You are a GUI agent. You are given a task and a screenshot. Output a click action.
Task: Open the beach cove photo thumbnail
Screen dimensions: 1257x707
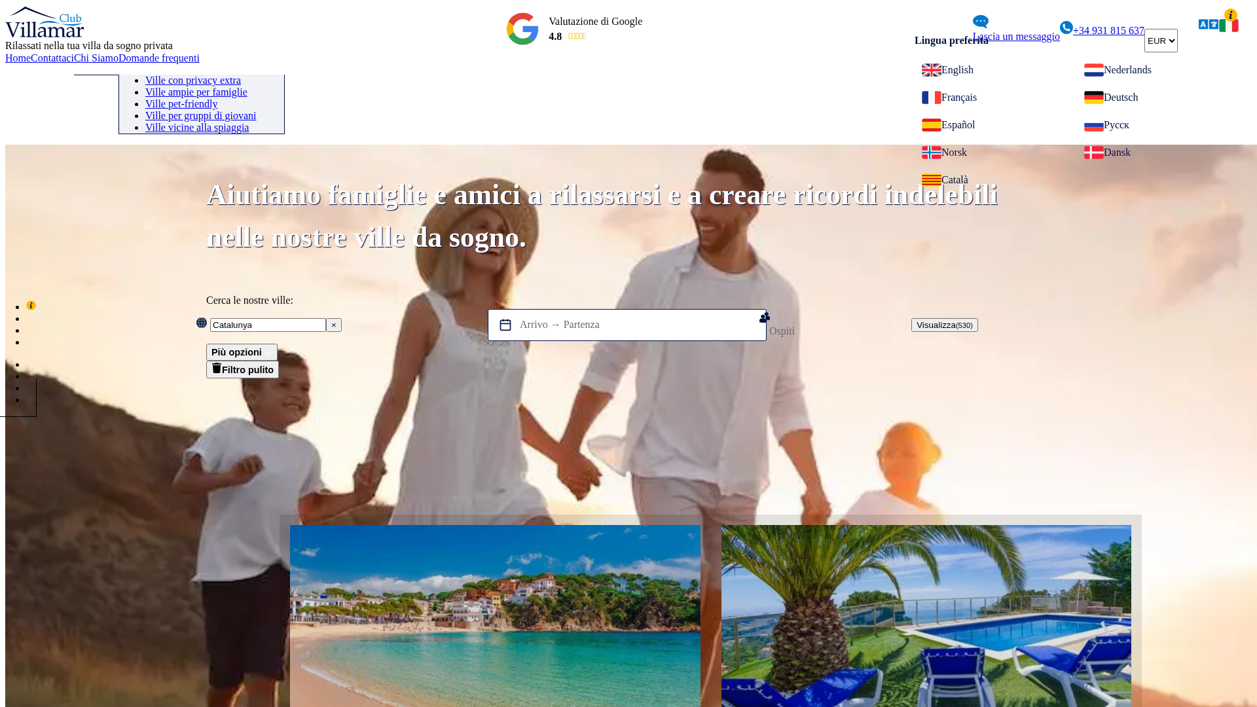(495, 616)
